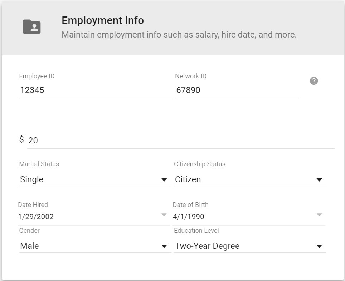The width and height of the screenshot is (345, 281).
Task: Click the Two-Year Degree value
Action: [x=207, y=246]
